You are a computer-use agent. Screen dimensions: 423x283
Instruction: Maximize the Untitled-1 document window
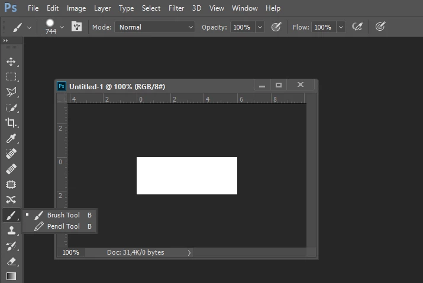[279, 85]
